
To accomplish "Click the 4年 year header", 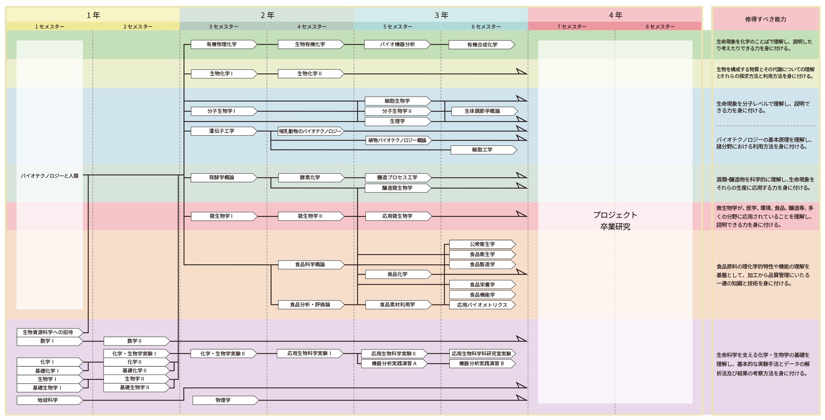I will (x=615, y=15).
